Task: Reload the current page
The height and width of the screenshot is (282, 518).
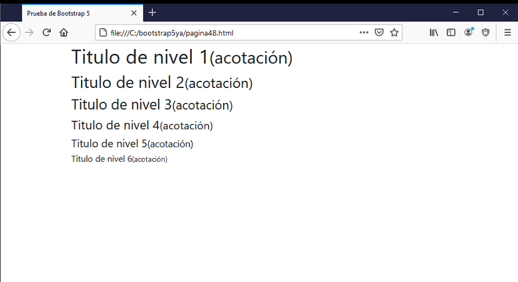Action: (x=47, y=32)
